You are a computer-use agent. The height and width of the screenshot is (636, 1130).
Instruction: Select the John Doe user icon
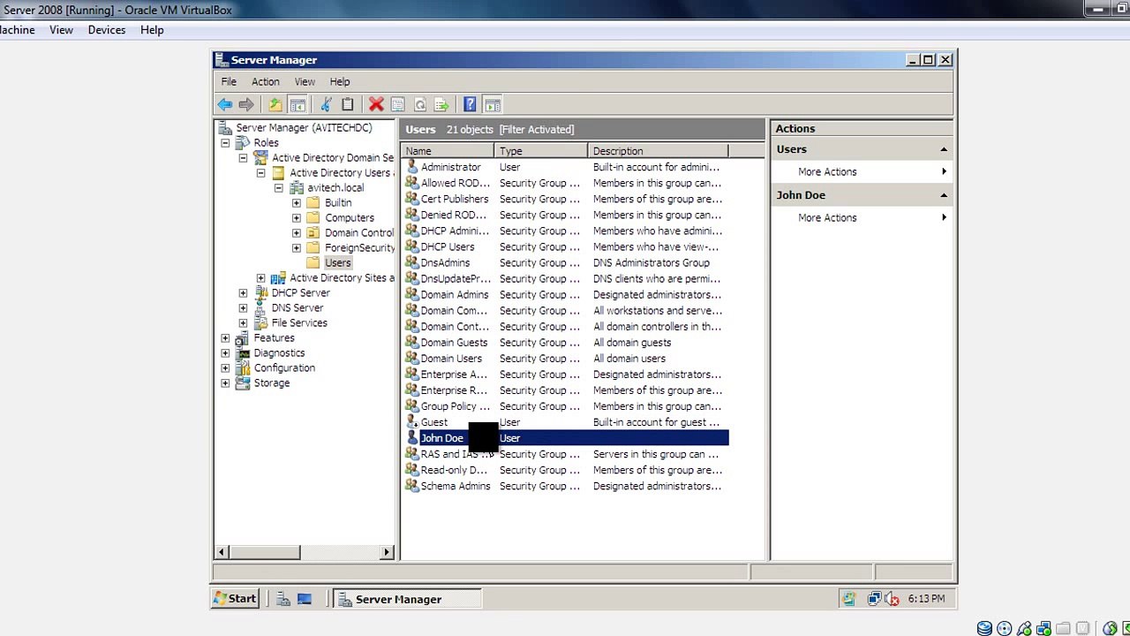[x=411, y=438]
